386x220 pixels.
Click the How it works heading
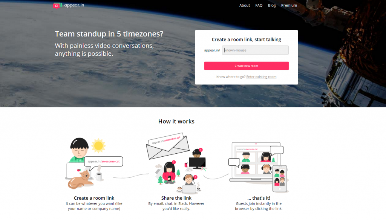click(176, 121)
